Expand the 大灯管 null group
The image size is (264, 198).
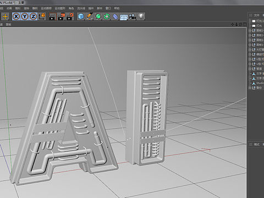click(x=250, y=50)
